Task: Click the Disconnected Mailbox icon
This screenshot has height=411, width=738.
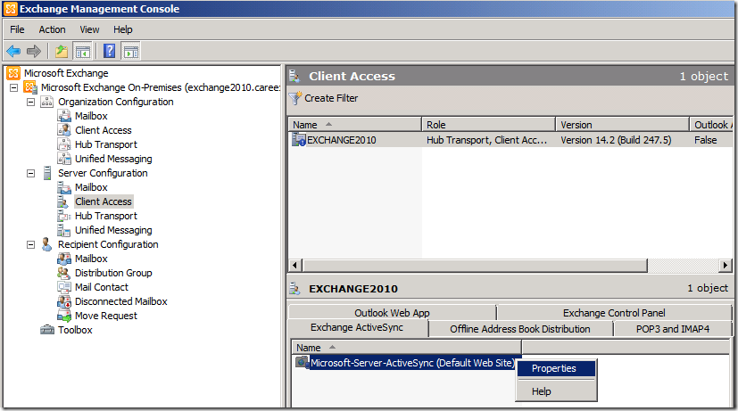Action: click(64, 301)
